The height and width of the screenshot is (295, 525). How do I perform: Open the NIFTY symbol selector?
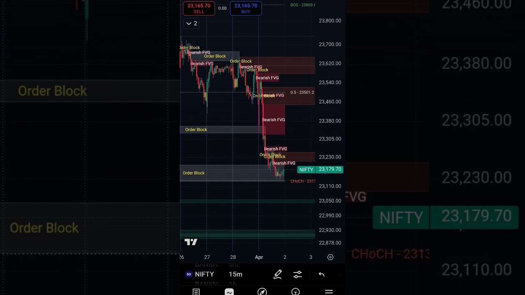pos(204,274)
